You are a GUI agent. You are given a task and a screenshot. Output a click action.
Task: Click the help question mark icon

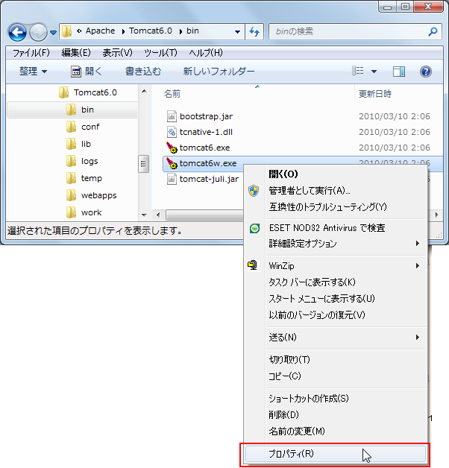point(426,72)
